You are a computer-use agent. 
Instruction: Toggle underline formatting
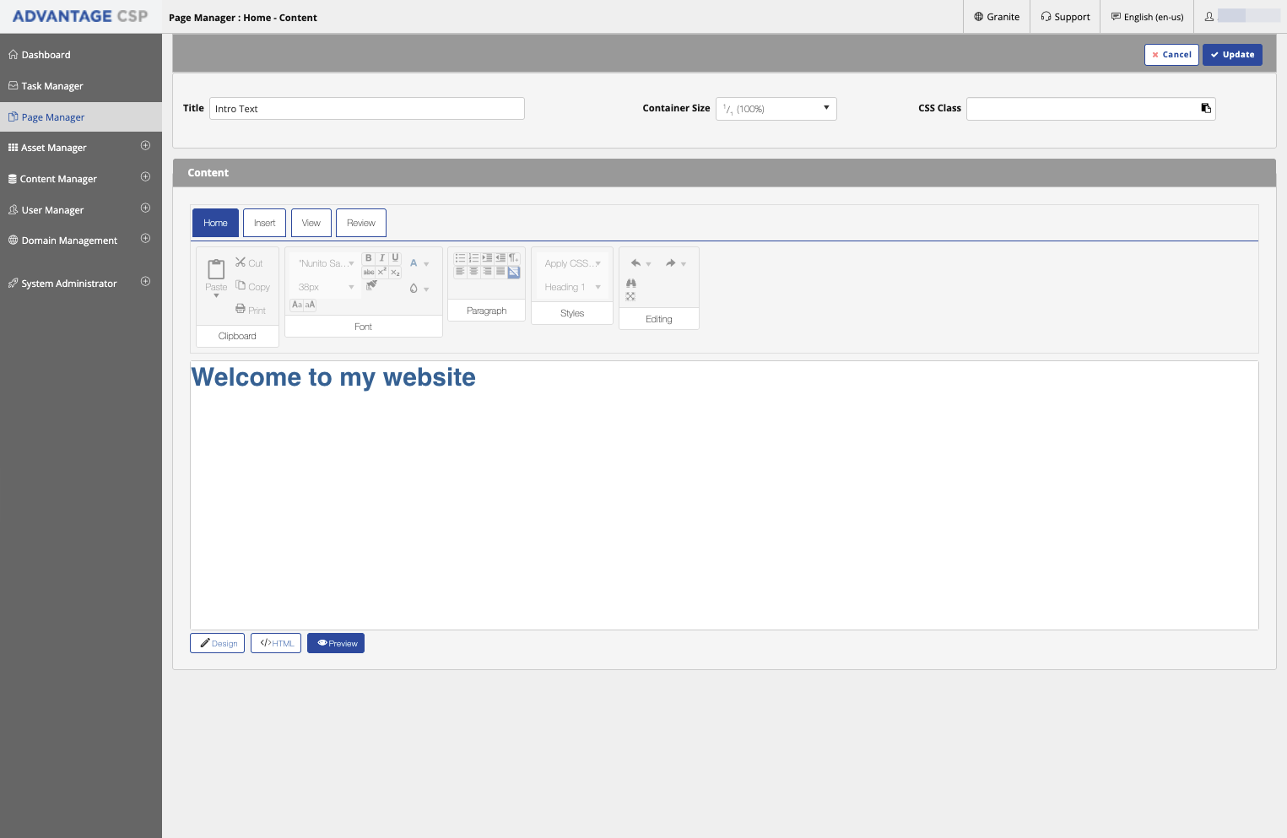coord(395,258)
